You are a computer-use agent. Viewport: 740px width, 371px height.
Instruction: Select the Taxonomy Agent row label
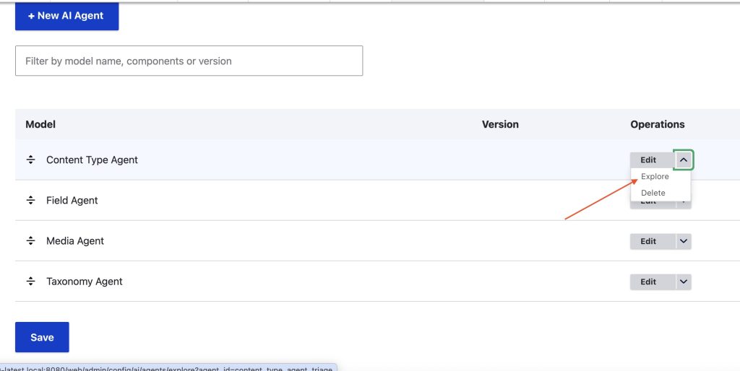click(85, 281)
